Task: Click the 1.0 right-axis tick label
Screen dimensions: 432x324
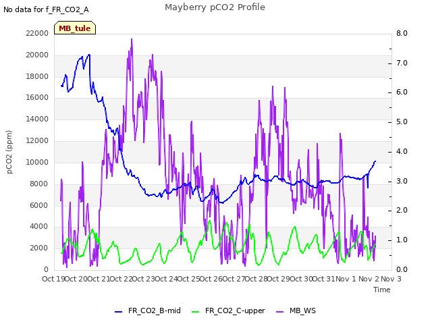Action: [402, 240]
